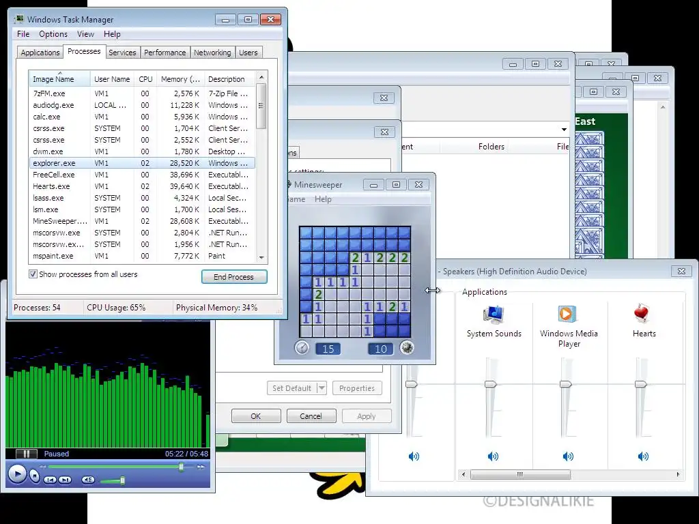The width and height of the screenshot is (699, 524).
Task: Click the Apply button
Action: [x=367, y=416]
